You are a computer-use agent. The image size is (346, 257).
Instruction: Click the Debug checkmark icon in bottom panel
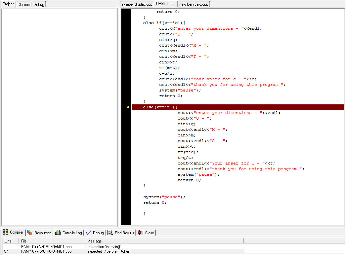(x=88, y=233)
